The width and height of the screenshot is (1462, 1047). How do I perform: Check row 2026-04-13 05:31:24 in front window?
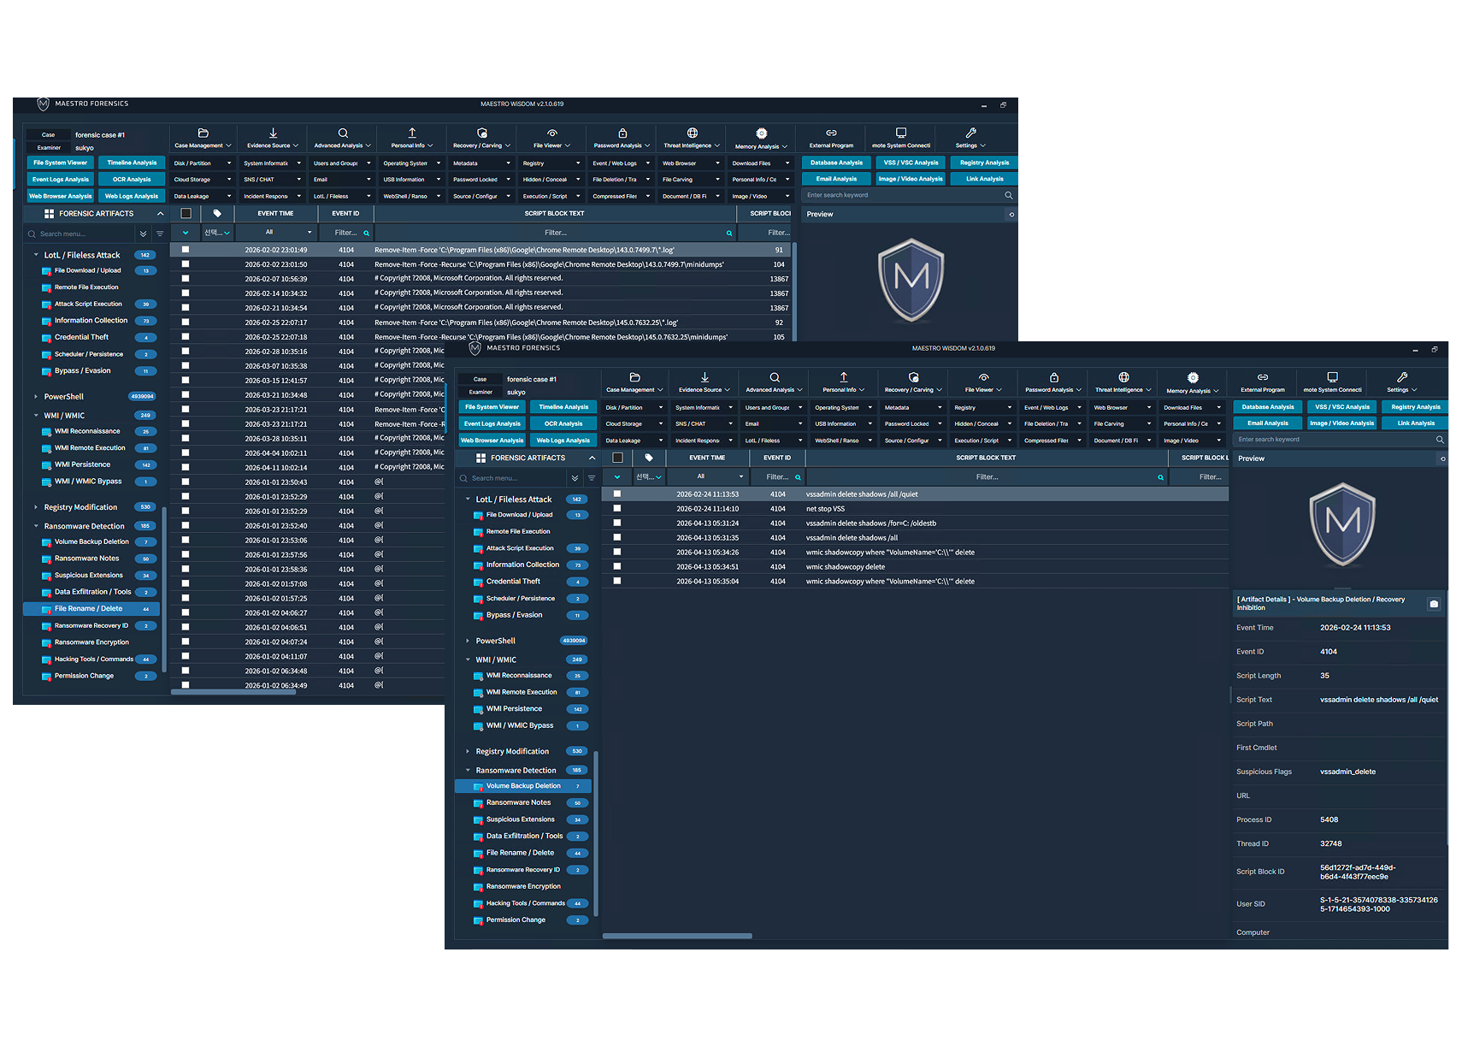tap(617, 523)
